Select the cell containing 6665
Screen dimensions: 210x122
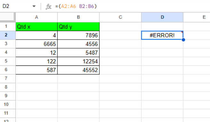point(37,44)
